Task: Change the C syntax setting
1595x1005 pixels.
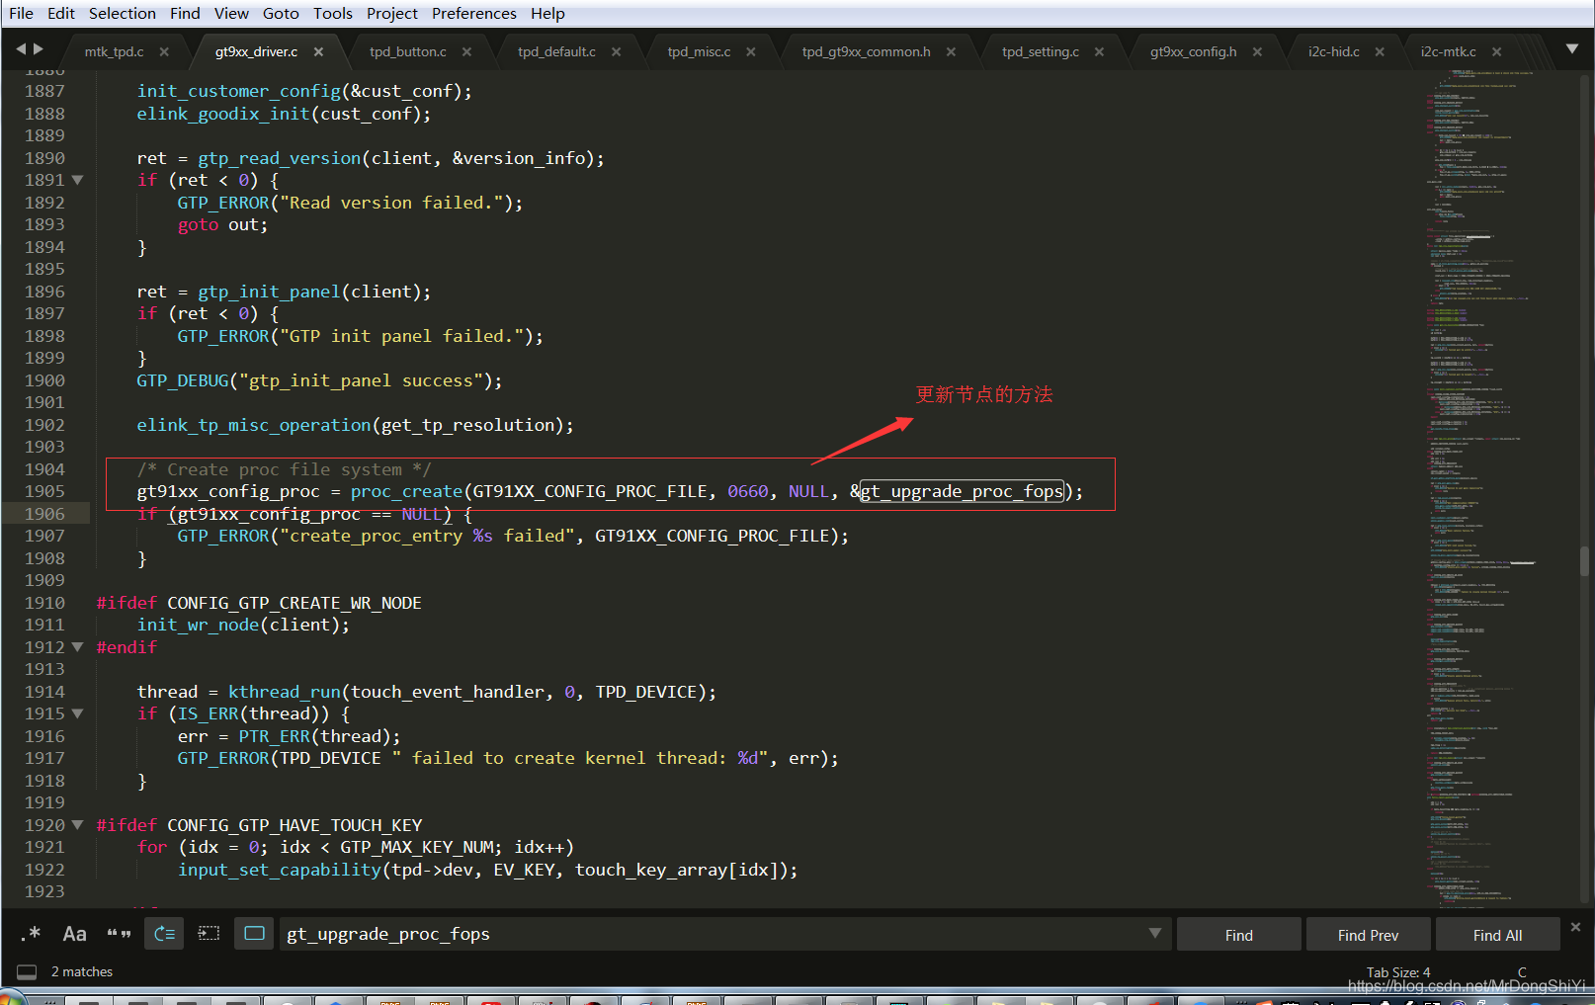Action: pos(1522,972)
